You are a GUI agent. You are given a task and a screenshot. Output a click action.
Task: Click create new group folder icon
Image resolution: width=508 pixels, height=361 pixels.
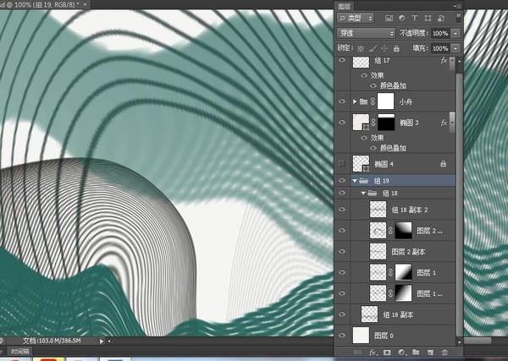coord(416,352)
